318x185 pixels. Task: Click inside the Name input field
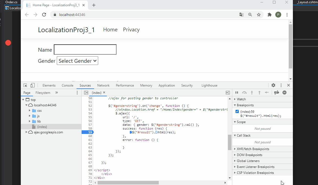pyautogui.click(x=85, y=49)
